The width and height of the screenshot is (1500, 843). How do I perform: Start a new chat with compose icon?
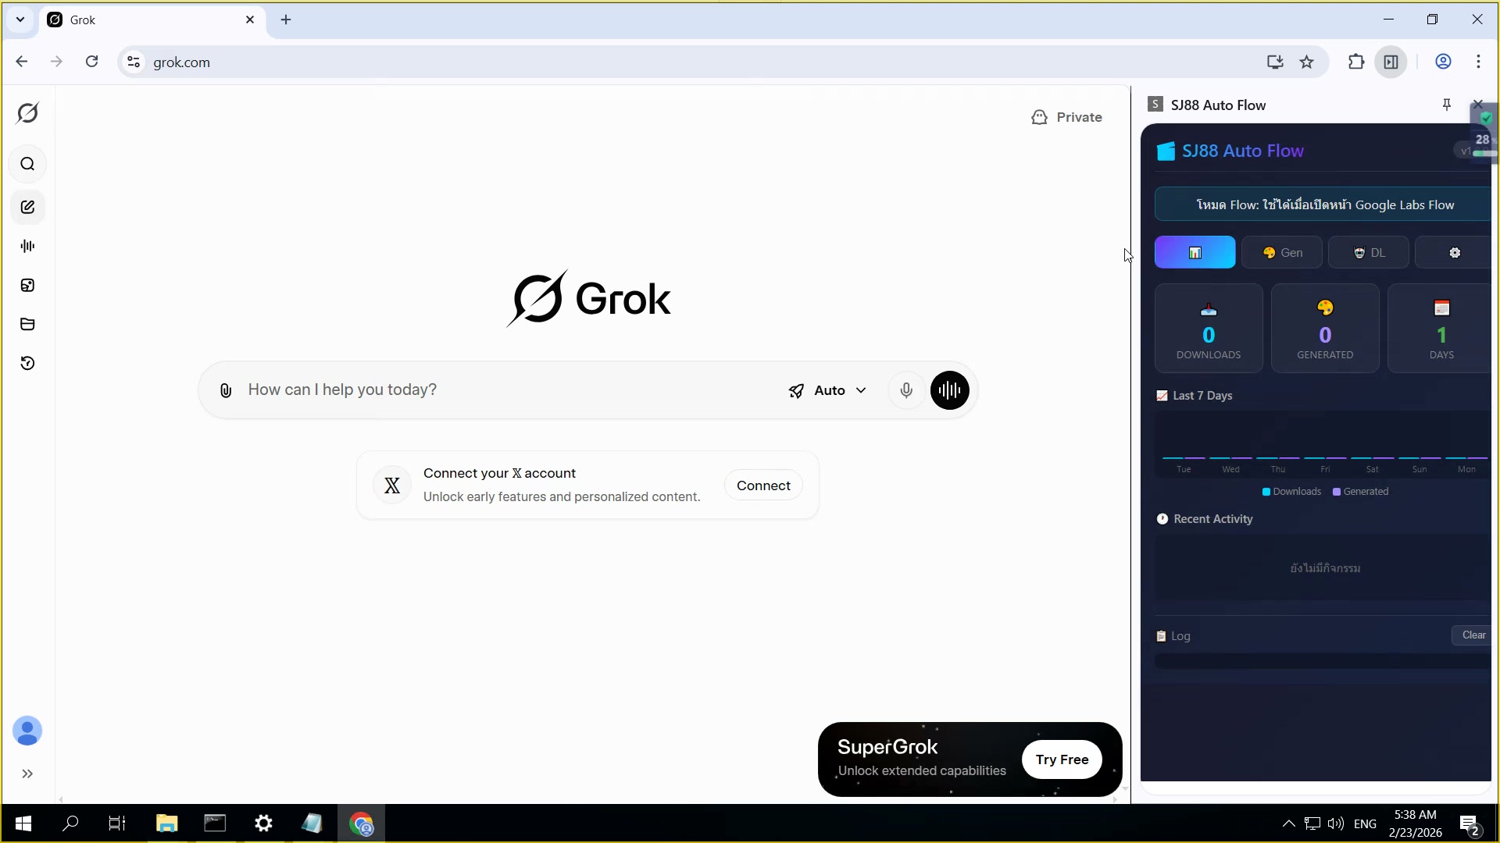coord(27,207)
